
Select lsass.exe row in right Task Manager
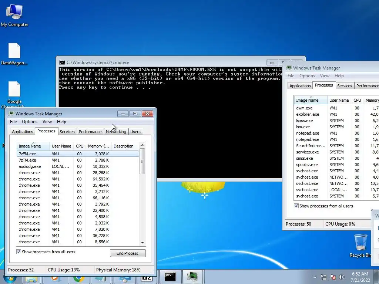(x=336, y=120)
